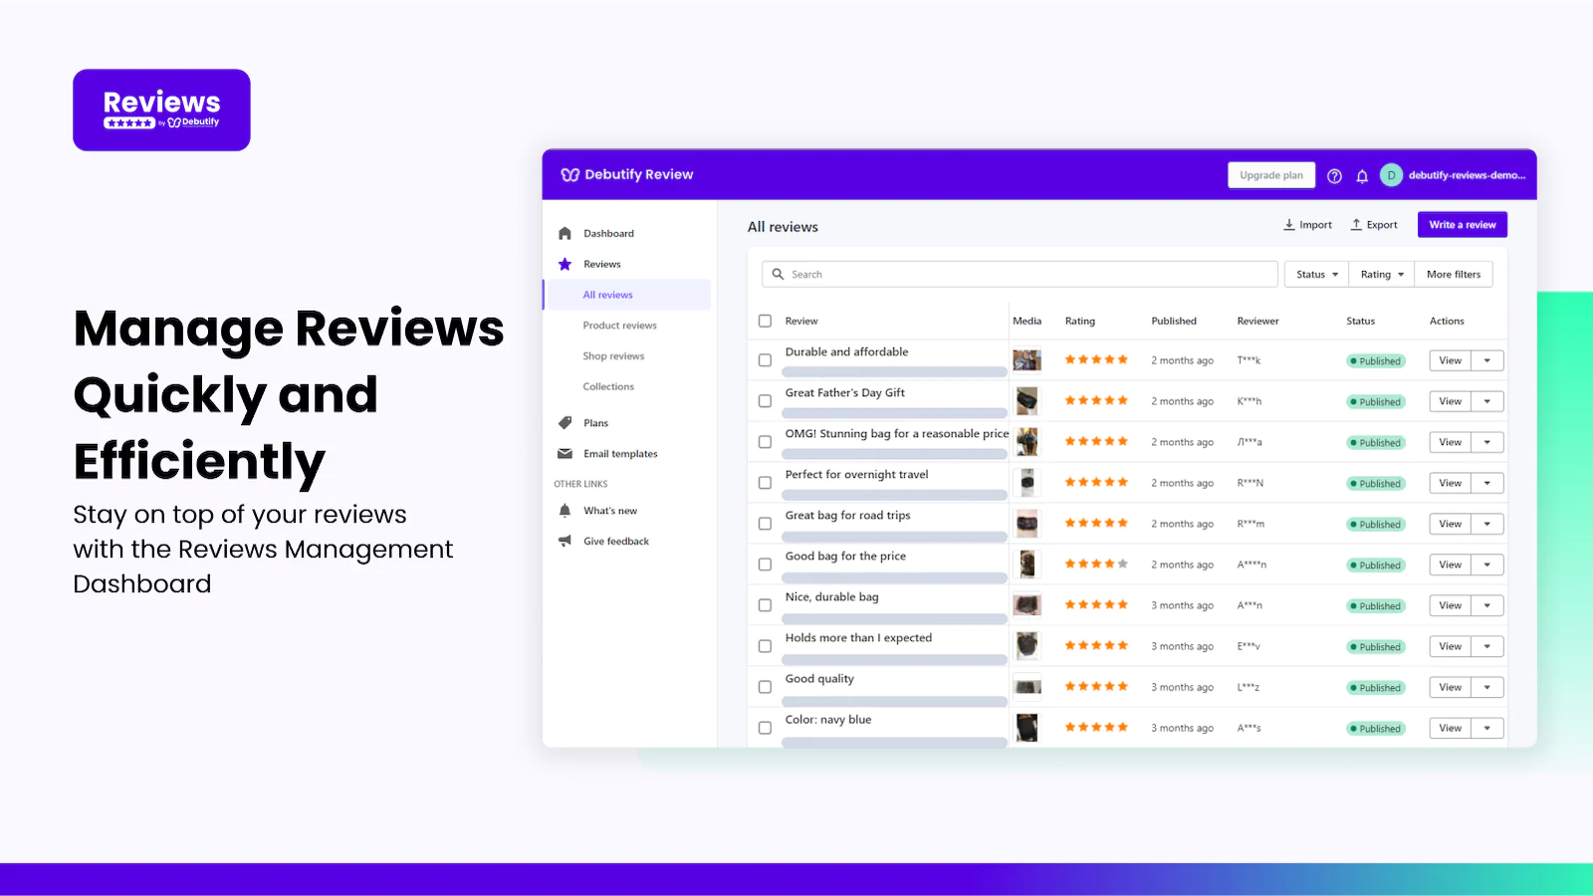Open the notifications bell icon
The image size is (1593, 896).
pyautogui.click(x=1362, y=176)
